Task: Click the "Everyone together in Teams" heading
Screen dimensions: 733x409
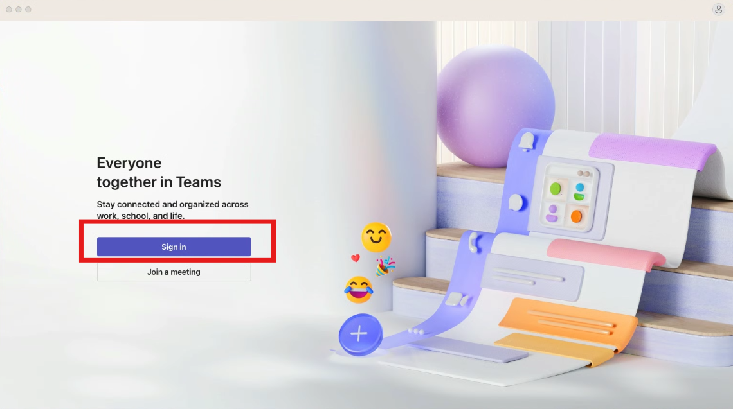Action: tap(159, 172)
